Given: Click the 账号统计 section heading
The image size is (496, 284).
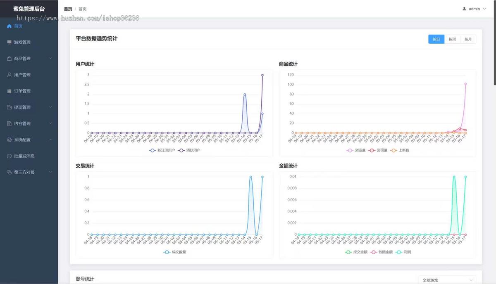Looking at the screenshot, I should [x=85, y=279].
